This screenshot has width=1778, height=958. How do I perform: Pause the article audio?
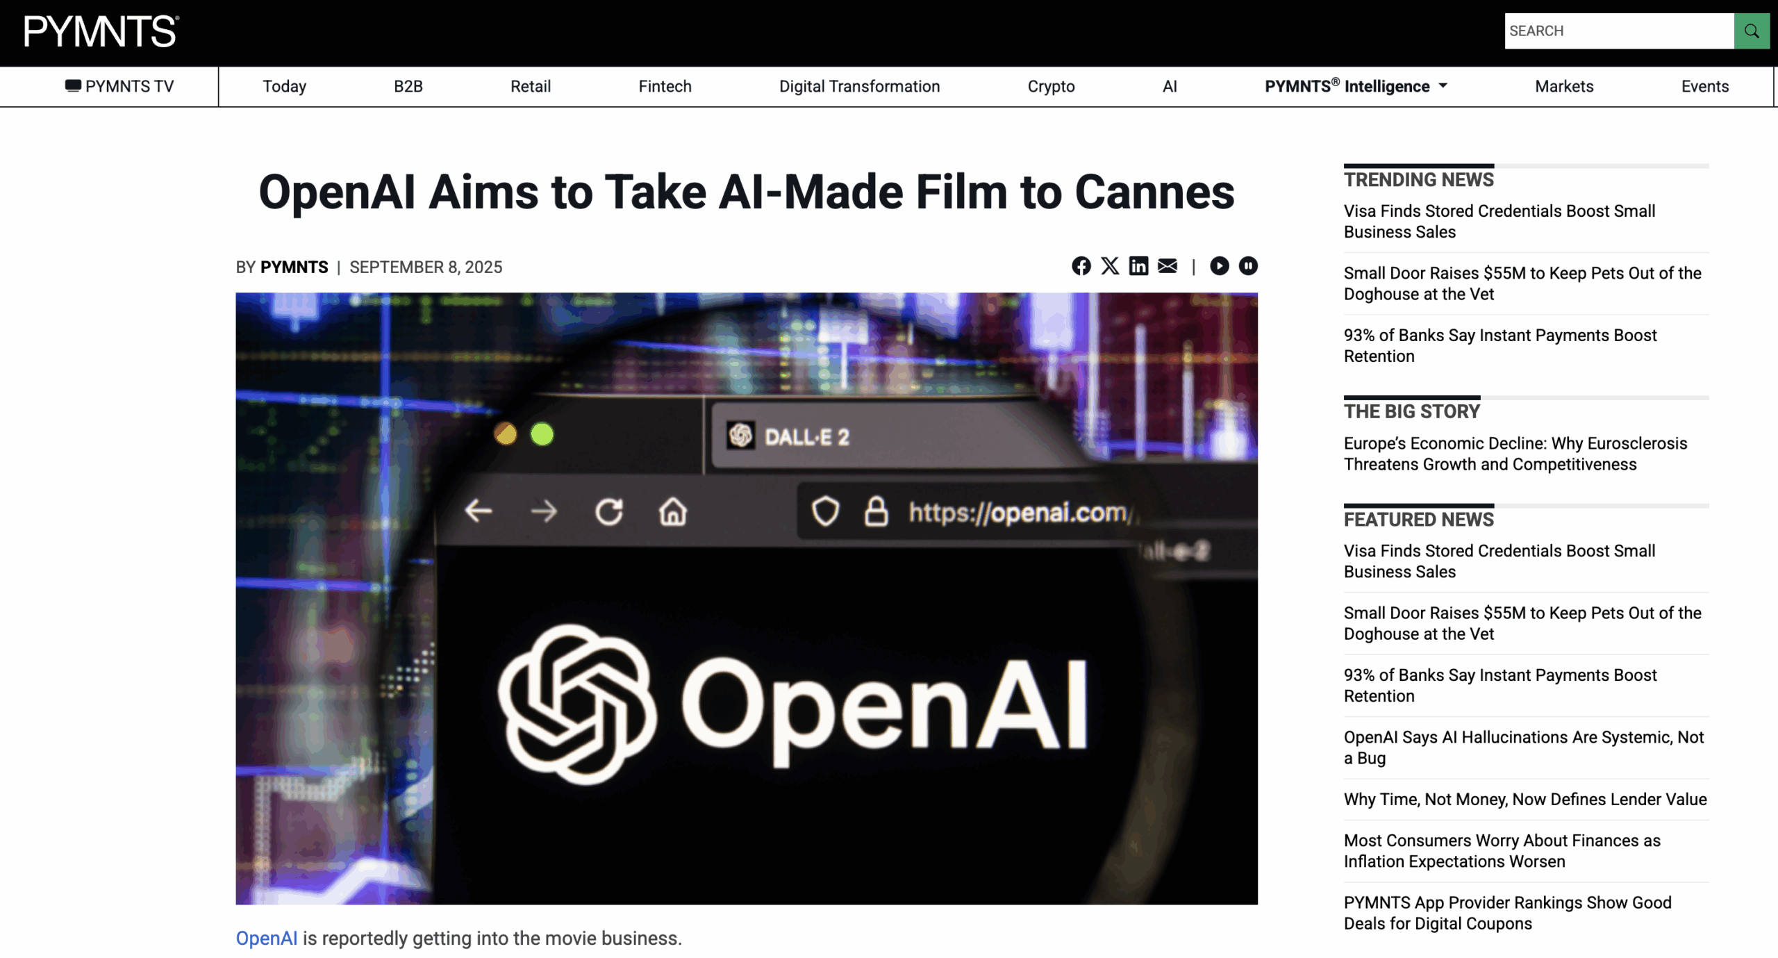(1248, 266)
